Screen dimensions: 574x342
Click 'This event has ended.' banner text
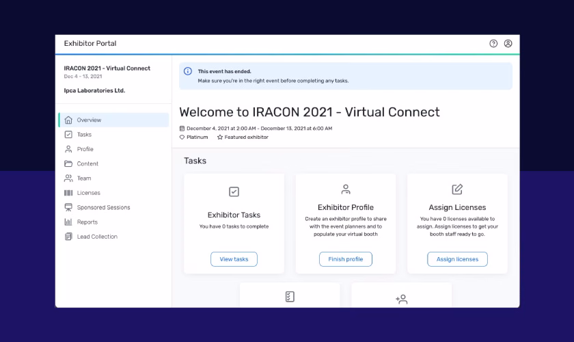tap(224, 72)
